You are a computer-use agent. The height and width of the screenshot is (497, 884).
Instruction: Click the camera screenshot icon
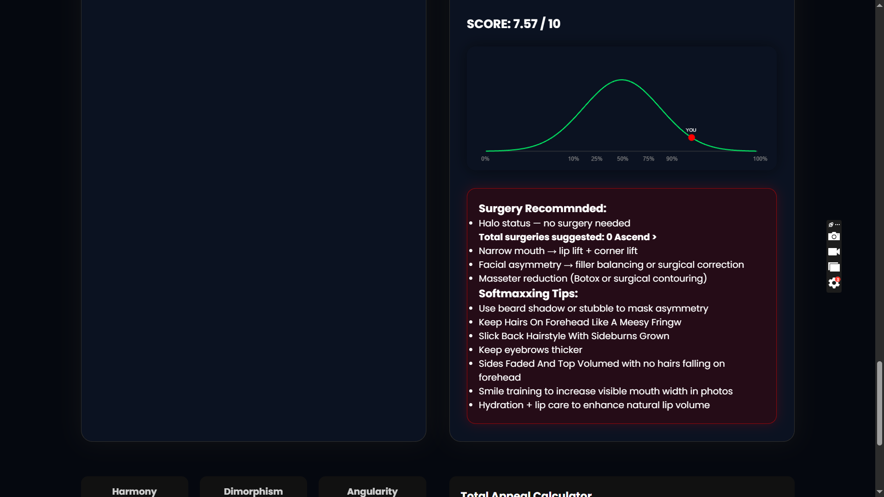tap(834, 237)
